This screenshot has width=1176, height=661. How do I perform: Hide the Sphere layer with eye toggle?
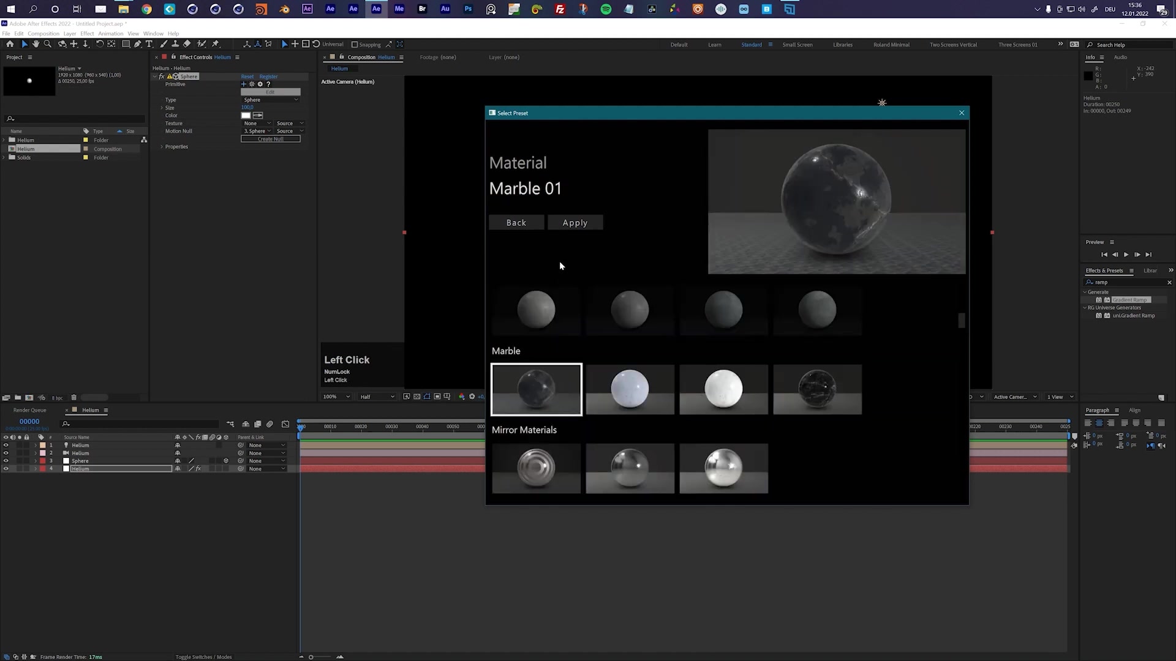6,461
